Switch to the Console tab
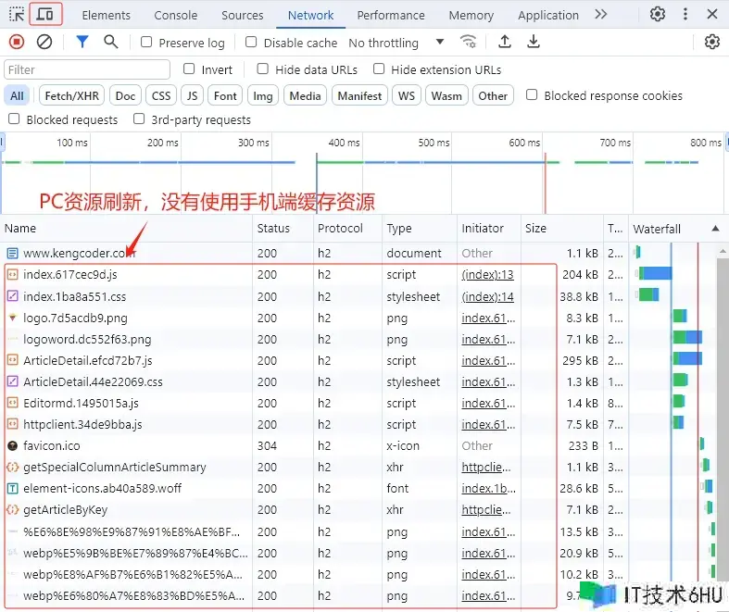The image size is (729, 612). (x=175, y=15)
